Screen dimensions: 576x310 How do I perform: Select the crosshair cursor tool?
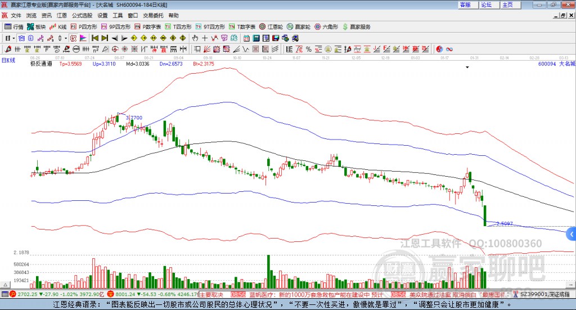205,38
